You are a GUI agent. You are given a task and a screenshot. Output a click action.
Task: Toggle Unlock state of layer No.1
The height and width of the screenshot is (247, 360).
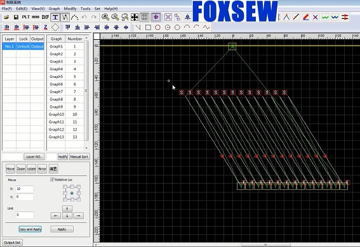(23, 46)
